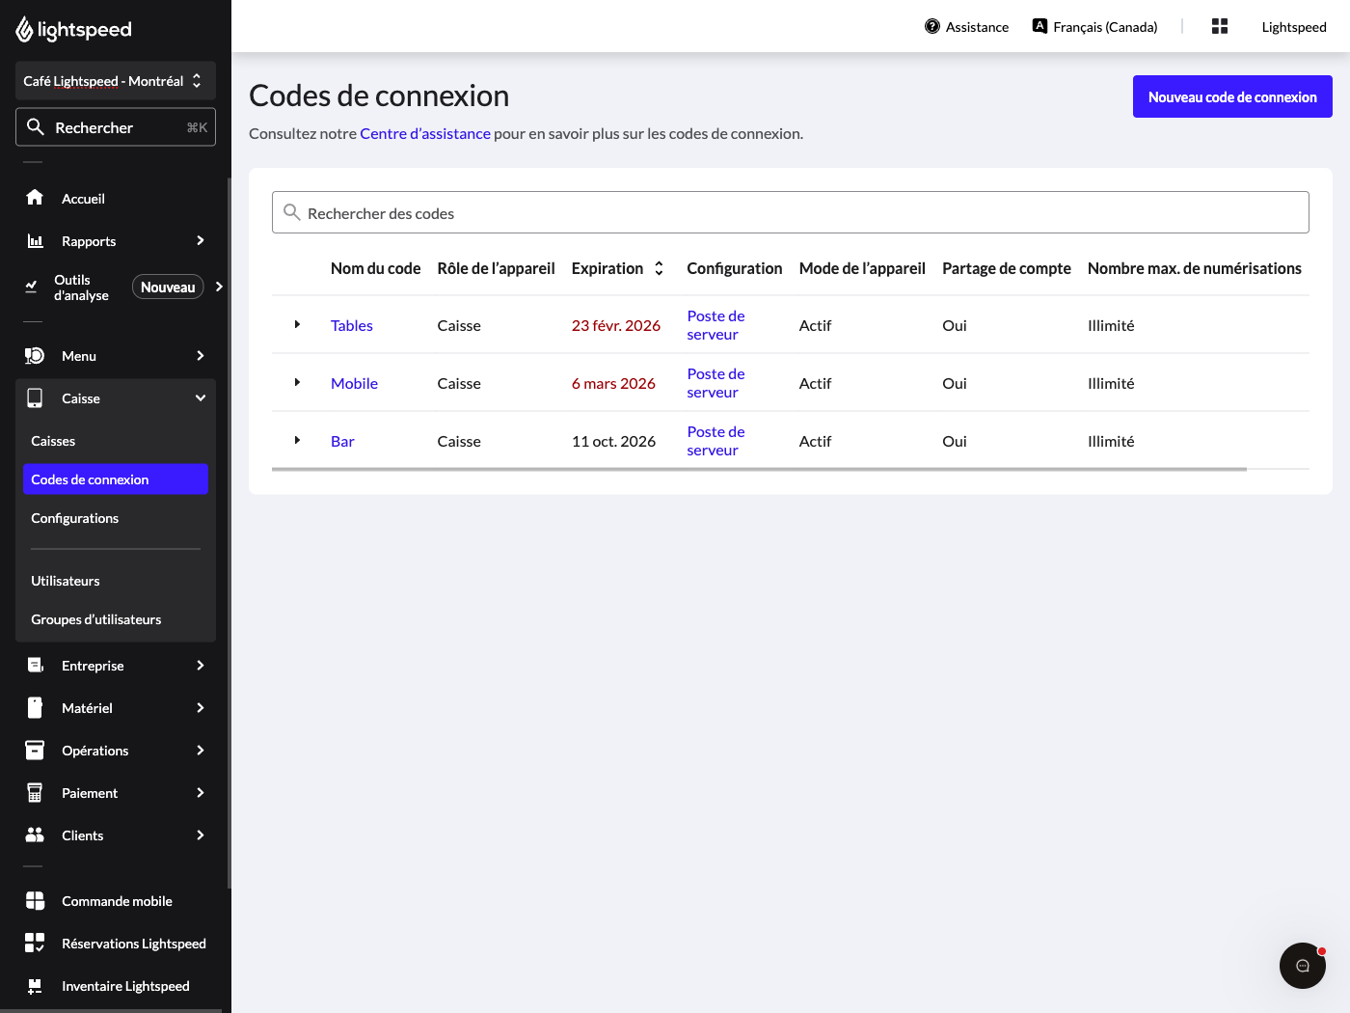Image resolution: width=1350 pixels, height=1013 pixels.
Task: Click the sidebar Rechercher search box
Action: coord(116,127)
